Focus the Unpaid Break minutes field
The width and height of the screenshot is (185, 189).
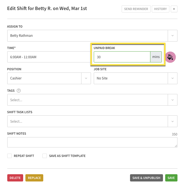coord(122,57)
